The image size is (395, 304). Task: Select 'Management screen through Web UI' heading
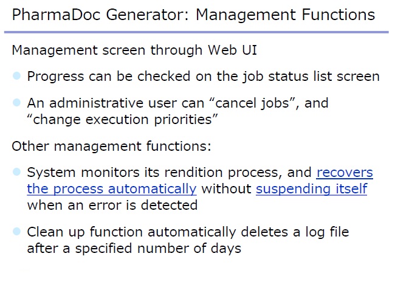pyautogui.click(x=134, y=50)
